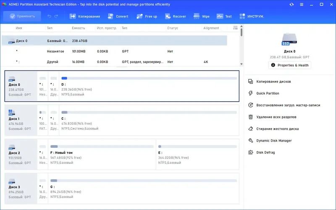This screenshot has height=210, width=336.
Task: Select the G: 894.24GB partition block
Action: (144, 188)
